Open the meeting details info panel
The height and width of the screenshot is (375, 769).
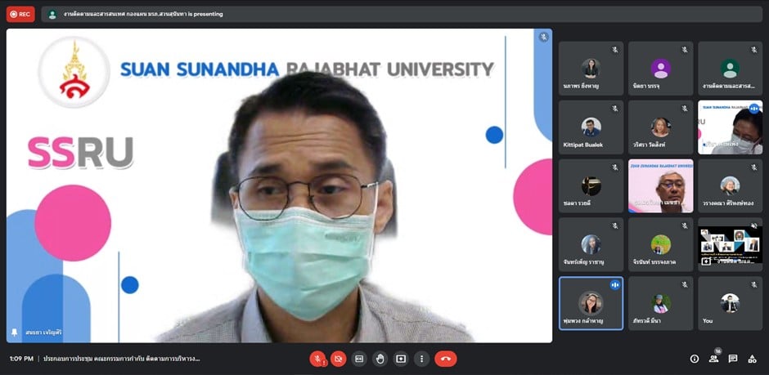click(x=695, y=359)
